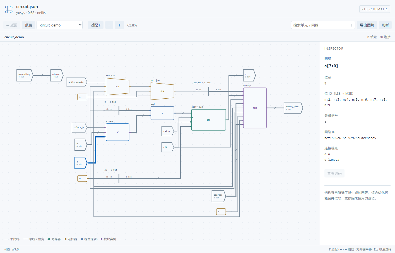Click the 刷新 refresh button

tap(385, 25)
